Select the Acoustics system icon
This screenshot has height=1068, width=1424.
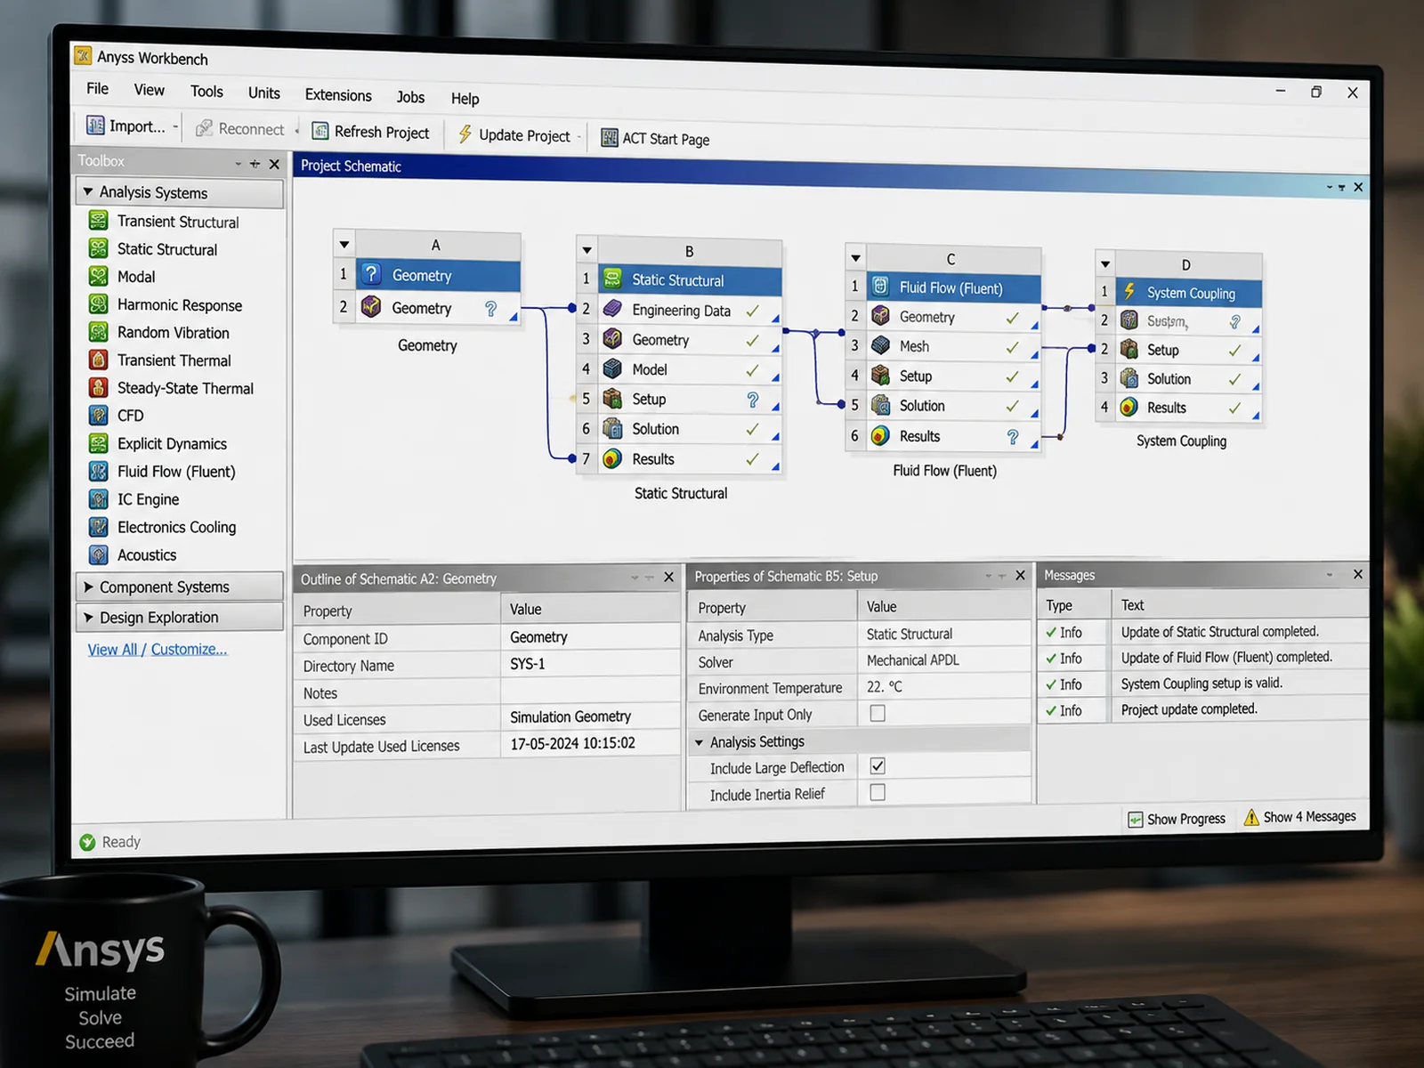pyautogui.click(x=99, y=554)
